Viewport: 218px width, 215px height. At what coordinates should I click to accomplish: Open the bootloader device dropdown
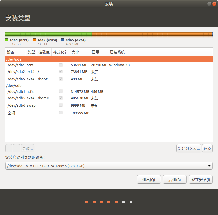pos(109,166)
